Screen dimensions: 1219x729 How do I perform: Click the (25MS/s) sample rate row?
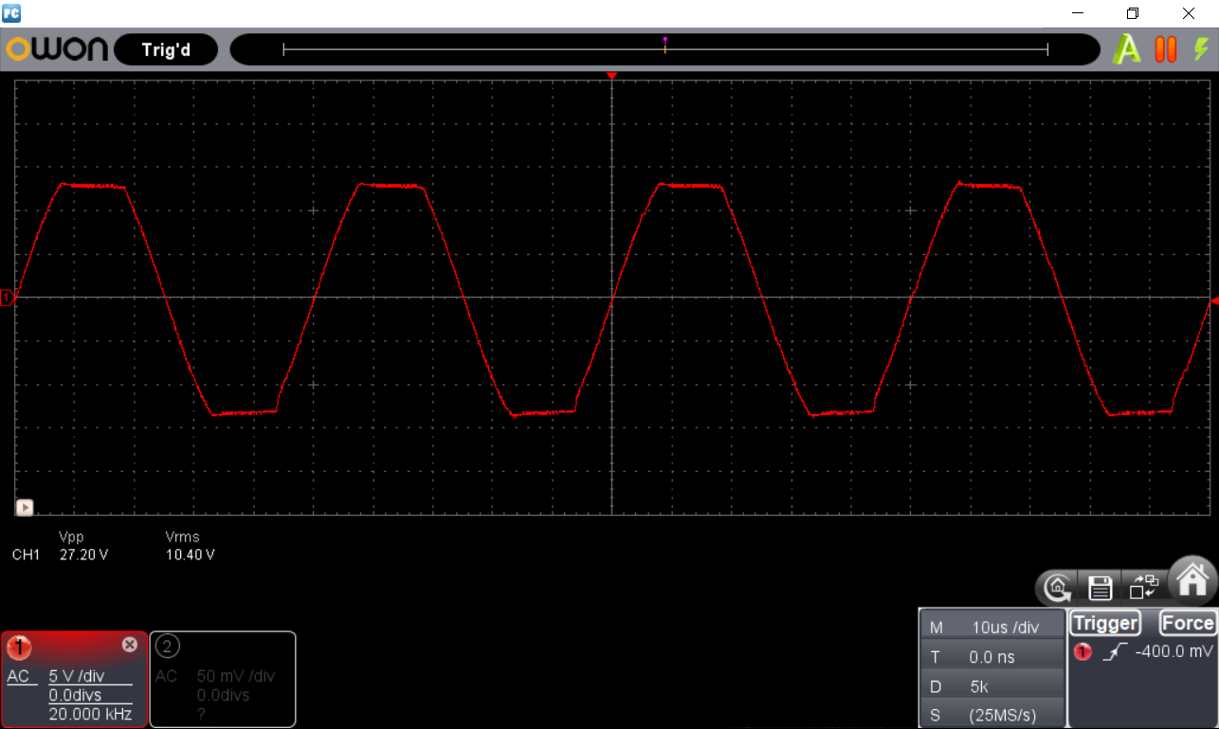tap(992, 714)
